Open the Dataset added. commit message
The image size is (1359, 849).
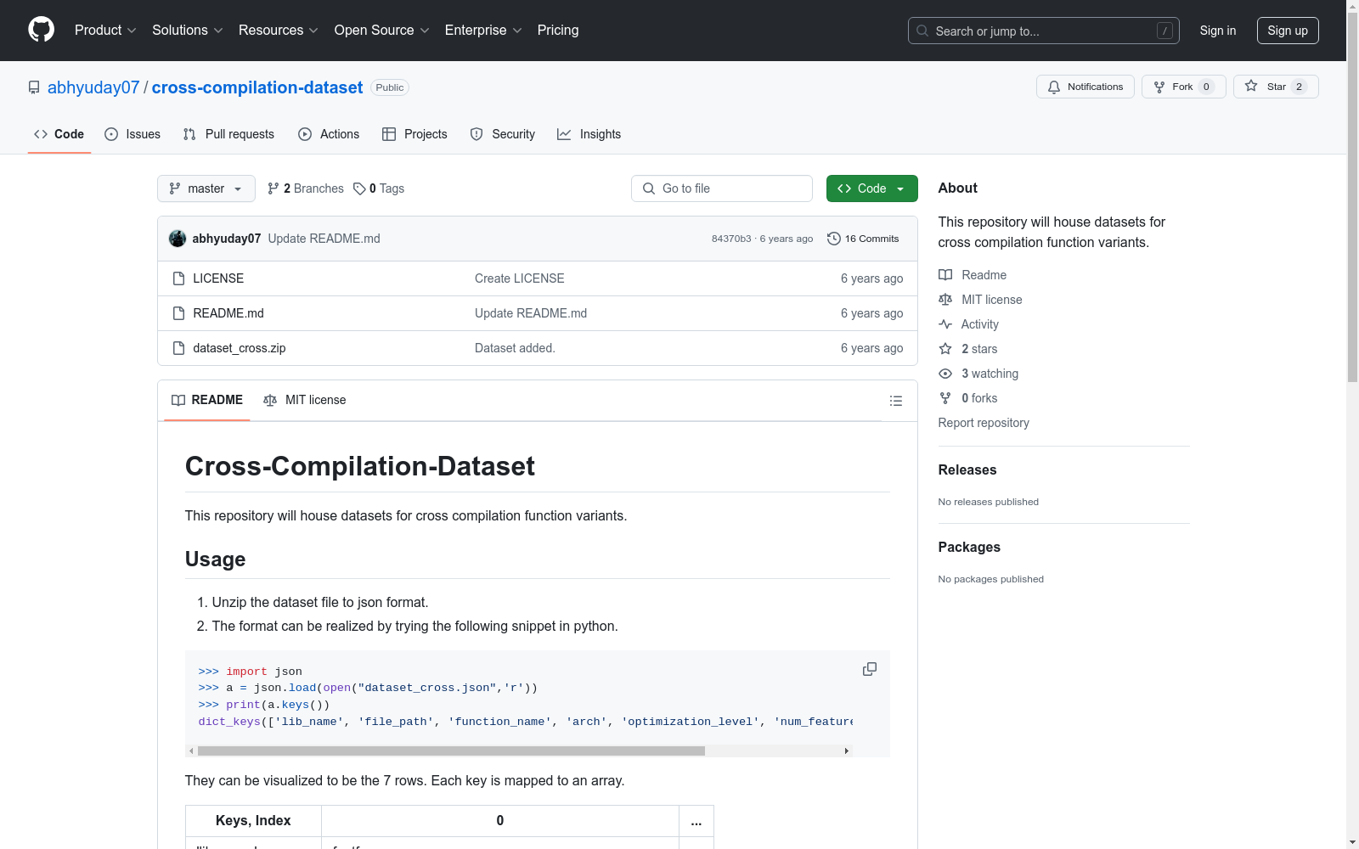pyautogui.click(x=515, y=348)
